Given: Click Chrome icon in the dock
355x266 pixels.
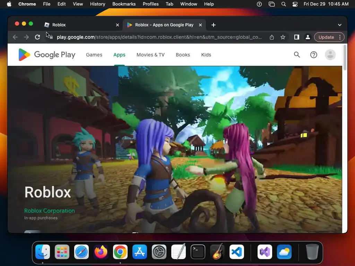Looking at the screenshot, I should click(120, 252).
